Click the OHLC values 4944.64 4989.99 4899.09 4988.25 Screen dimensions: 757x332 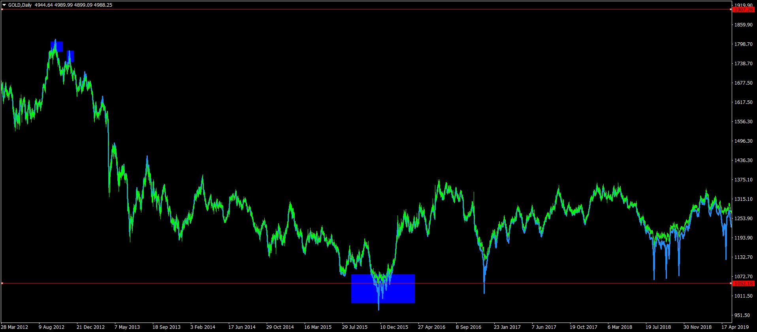tap(74, 5)
